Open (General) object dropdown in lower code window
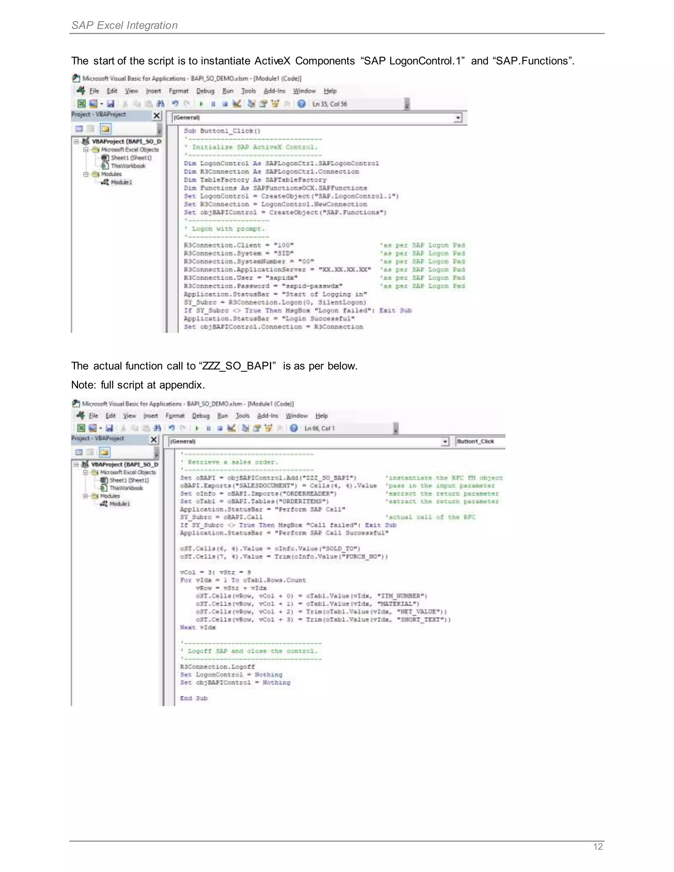 pos(445,442)
